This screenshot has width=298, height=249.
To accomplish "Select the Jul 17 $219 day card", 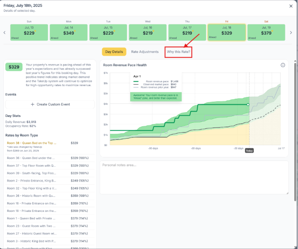I will coord(187,32).
